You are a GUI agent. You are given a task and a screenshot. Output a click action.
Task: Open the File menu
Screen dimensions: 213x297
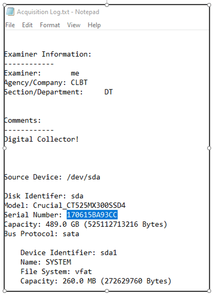click(10, 25)
